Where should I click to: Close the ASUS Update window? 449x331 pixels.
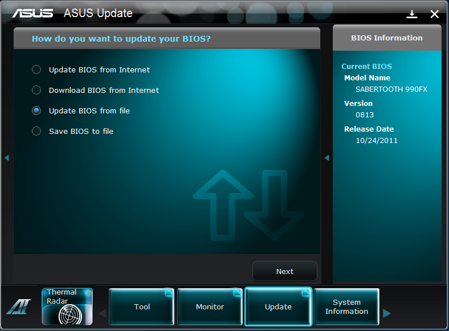(434, 14)
